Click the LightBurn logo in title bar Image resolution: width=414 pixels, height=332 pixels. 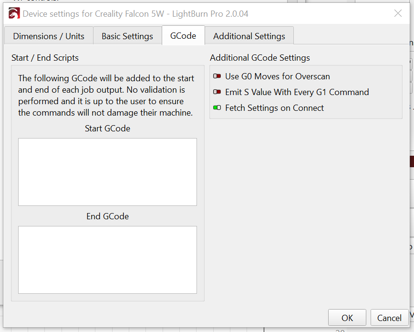pos(14,14)
